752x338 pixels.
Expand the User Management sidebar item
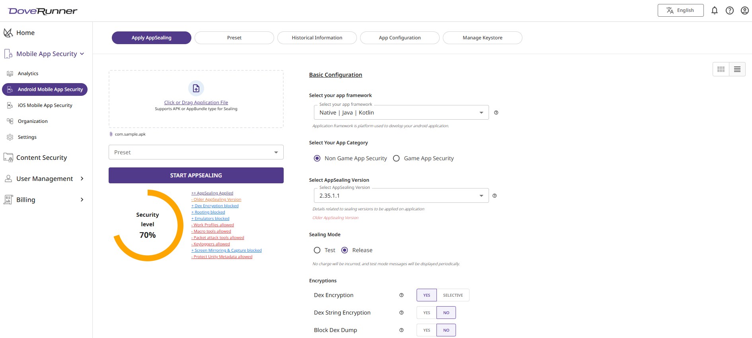pos(45,179)
